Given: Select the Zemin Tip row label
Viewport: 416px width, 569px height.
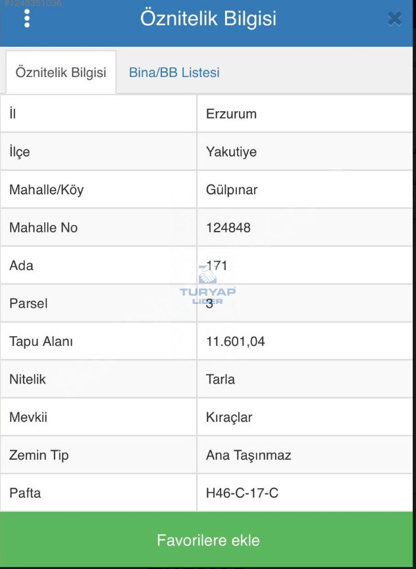Looking at the screenshot, I should coord(39,455).
